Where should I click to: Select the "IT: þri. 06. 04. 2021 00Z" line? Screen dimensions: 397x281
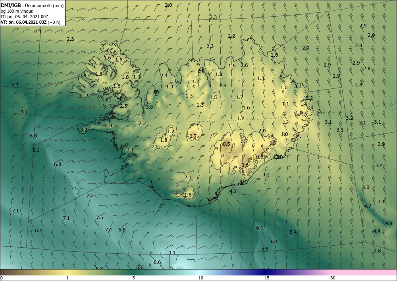pyautogui.click(x=25, y=17)
